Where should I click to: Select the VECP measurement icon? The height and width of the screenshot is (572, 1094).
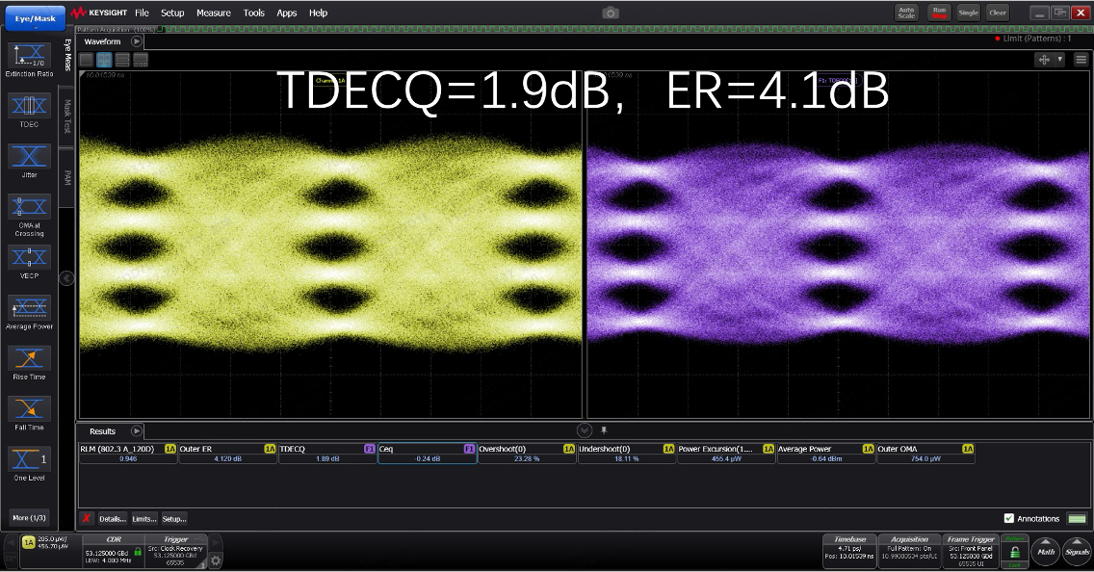click(29, 258)
